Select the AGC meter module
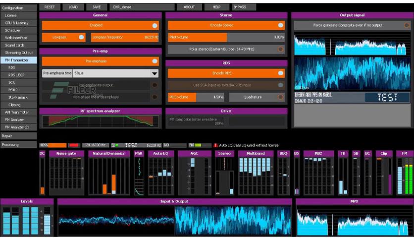The width and height of the screenshot is (414, 240). (x=195, y=173)
